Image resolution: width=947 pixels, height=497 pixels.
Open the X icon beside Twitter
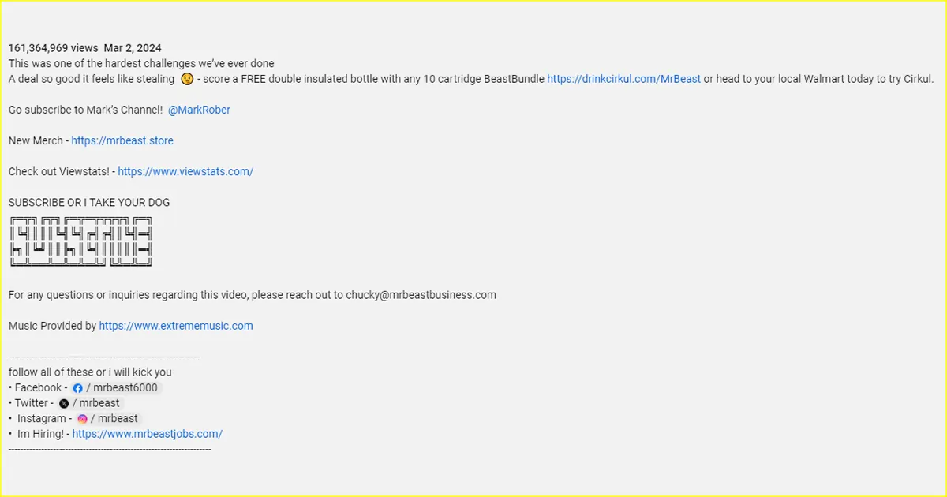click(x=64, y=403)
